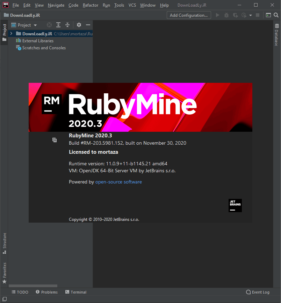Open the Database tool window tab
This screenshot has width=281, height=303.
pyautogui.click(x=277, y=35)
